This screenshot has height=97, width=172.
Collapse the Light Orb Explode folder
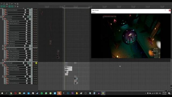[3, 48]
